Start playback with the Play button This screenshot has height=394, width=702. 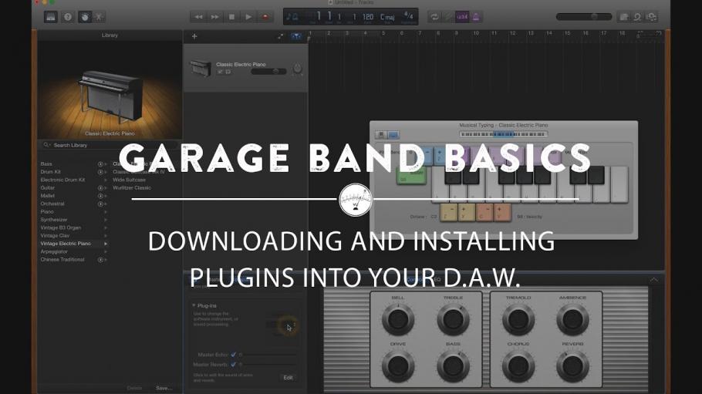click(248, 17)
